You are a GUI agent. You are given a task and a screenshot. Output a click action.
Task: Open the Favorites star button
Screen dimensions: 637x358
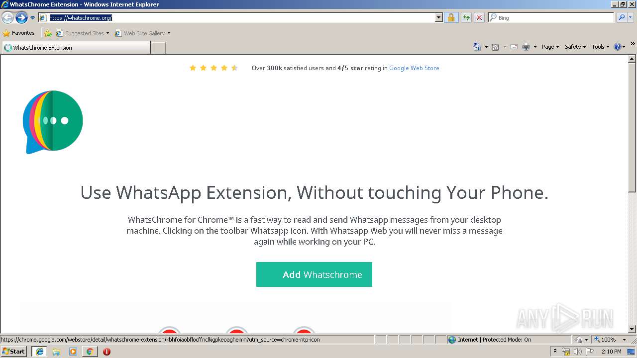pyautogui.click(x=19, y=33)
